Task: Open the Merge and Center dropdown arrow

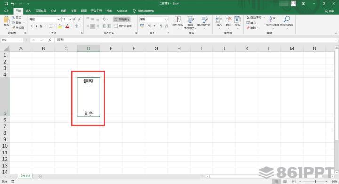Action: coord(135,26)
